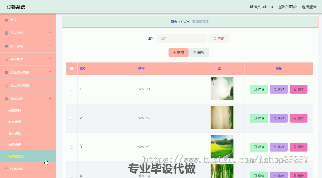Click the trash icon in picture1's 删除 button
This screenshot has width=322, height=178.
pyautogui.click(x=295, y=89)
